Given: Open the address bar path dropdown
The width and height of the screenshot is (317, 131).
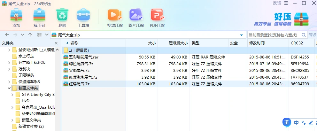Looking at the screenshot, I should pos(241,35).
